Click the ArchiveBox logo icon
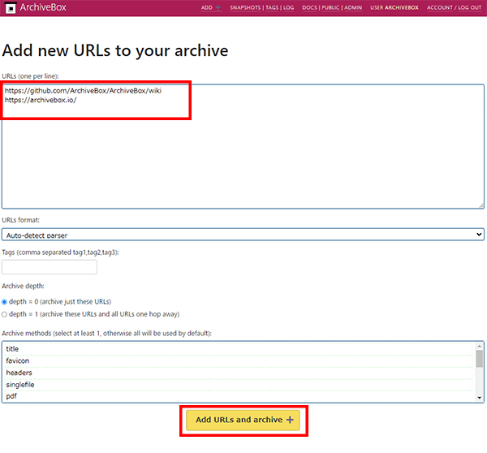 [x=9, y=8]
